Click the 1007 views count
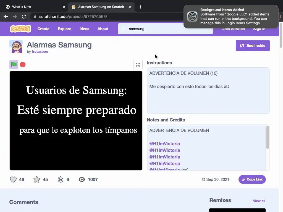Viewport: 283px width, 212px height. coord(93,179)
